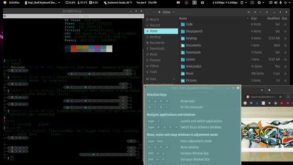Open the clipboard indicator dropdown in the top bar
Image resolution: width=293 pixels, height=165 pixels.
[x=244, y=3]
